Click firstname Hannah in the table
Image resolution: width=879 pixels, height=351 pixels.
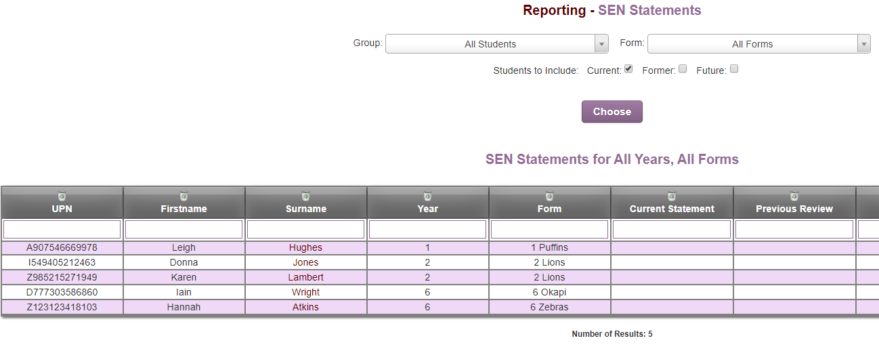tap(184, 307)
